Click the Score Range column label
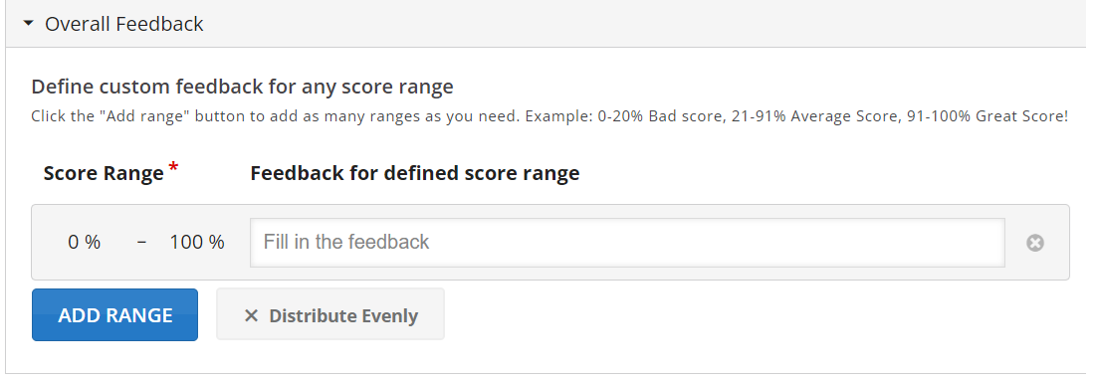1095x378 pixels. [104, 173]
